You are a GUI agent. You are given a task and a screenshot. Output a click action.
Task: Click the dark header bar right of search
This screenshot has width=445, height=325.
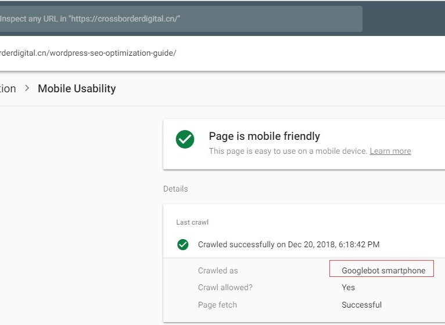point(404,19)
